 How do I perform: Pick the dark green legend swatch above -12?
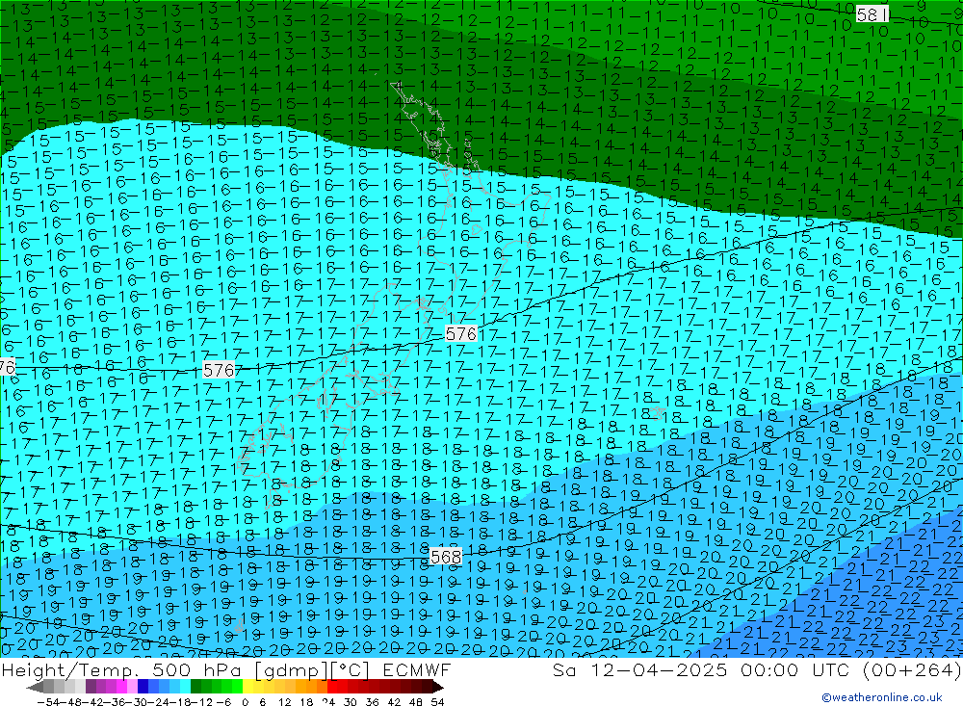point(195,687)
